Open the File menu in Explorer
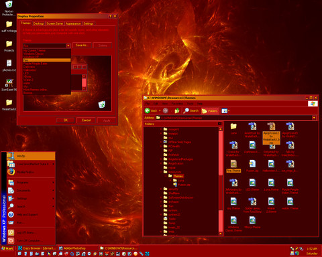The height and width of the screenshot is (257, 322). click(148, 104)
